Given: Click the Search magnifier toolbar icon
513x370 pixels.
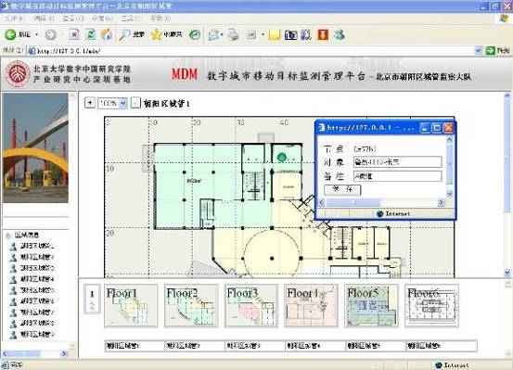Looking at the screenshot, I should tap(124, 34).
